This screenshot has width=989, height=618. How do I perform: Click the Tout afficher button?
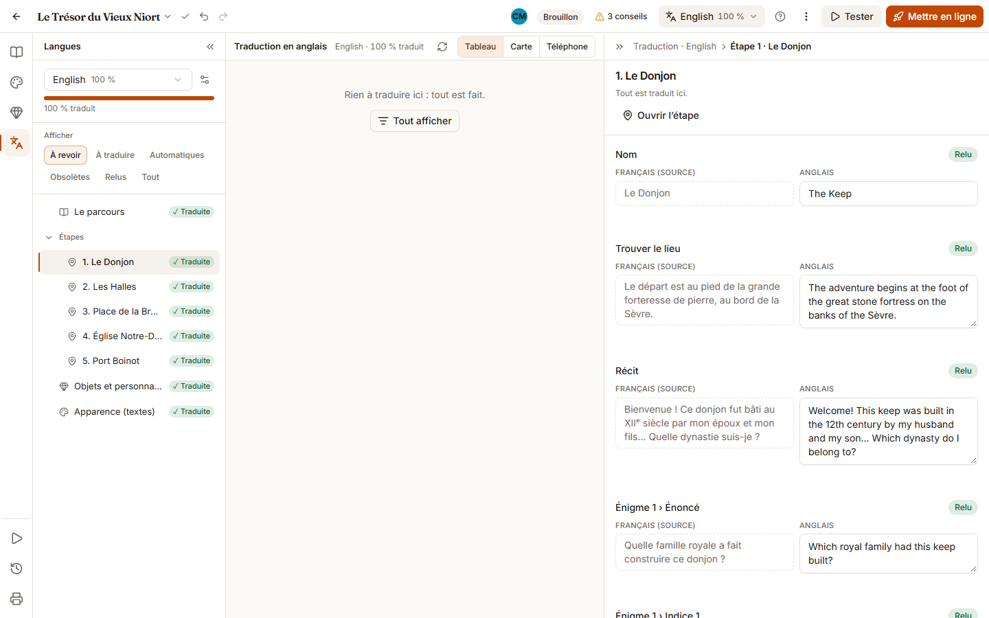coord(415,121)
